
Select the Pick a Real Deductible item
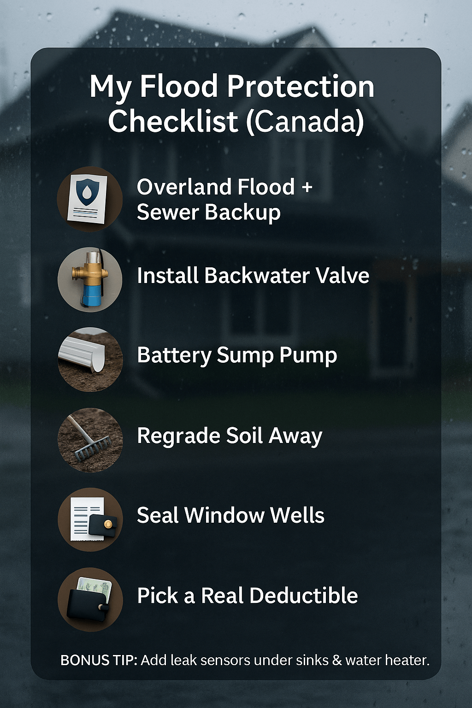click(x=248, y=596)
